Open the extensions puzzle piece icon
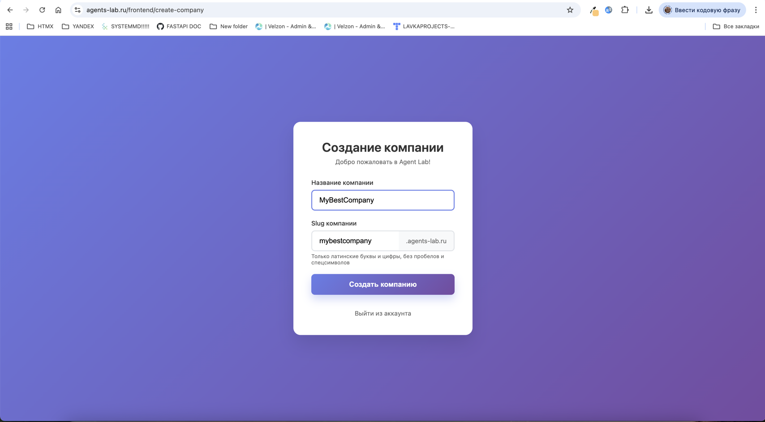The width and height of the screenshot is (765, 422). 625,9
